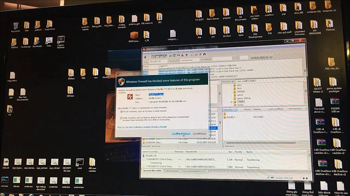Click the refresh file lists toolbar icon
Image resolution: width=350 pixels, height=196 pixels.
click(x=170, y=56)
